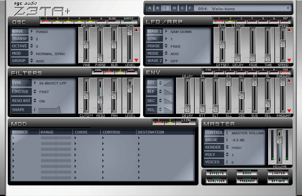Step RESO BST arrows beside ON
Image resolution: width=302 pixels, height=196 pixels.
tap(35, 100)
